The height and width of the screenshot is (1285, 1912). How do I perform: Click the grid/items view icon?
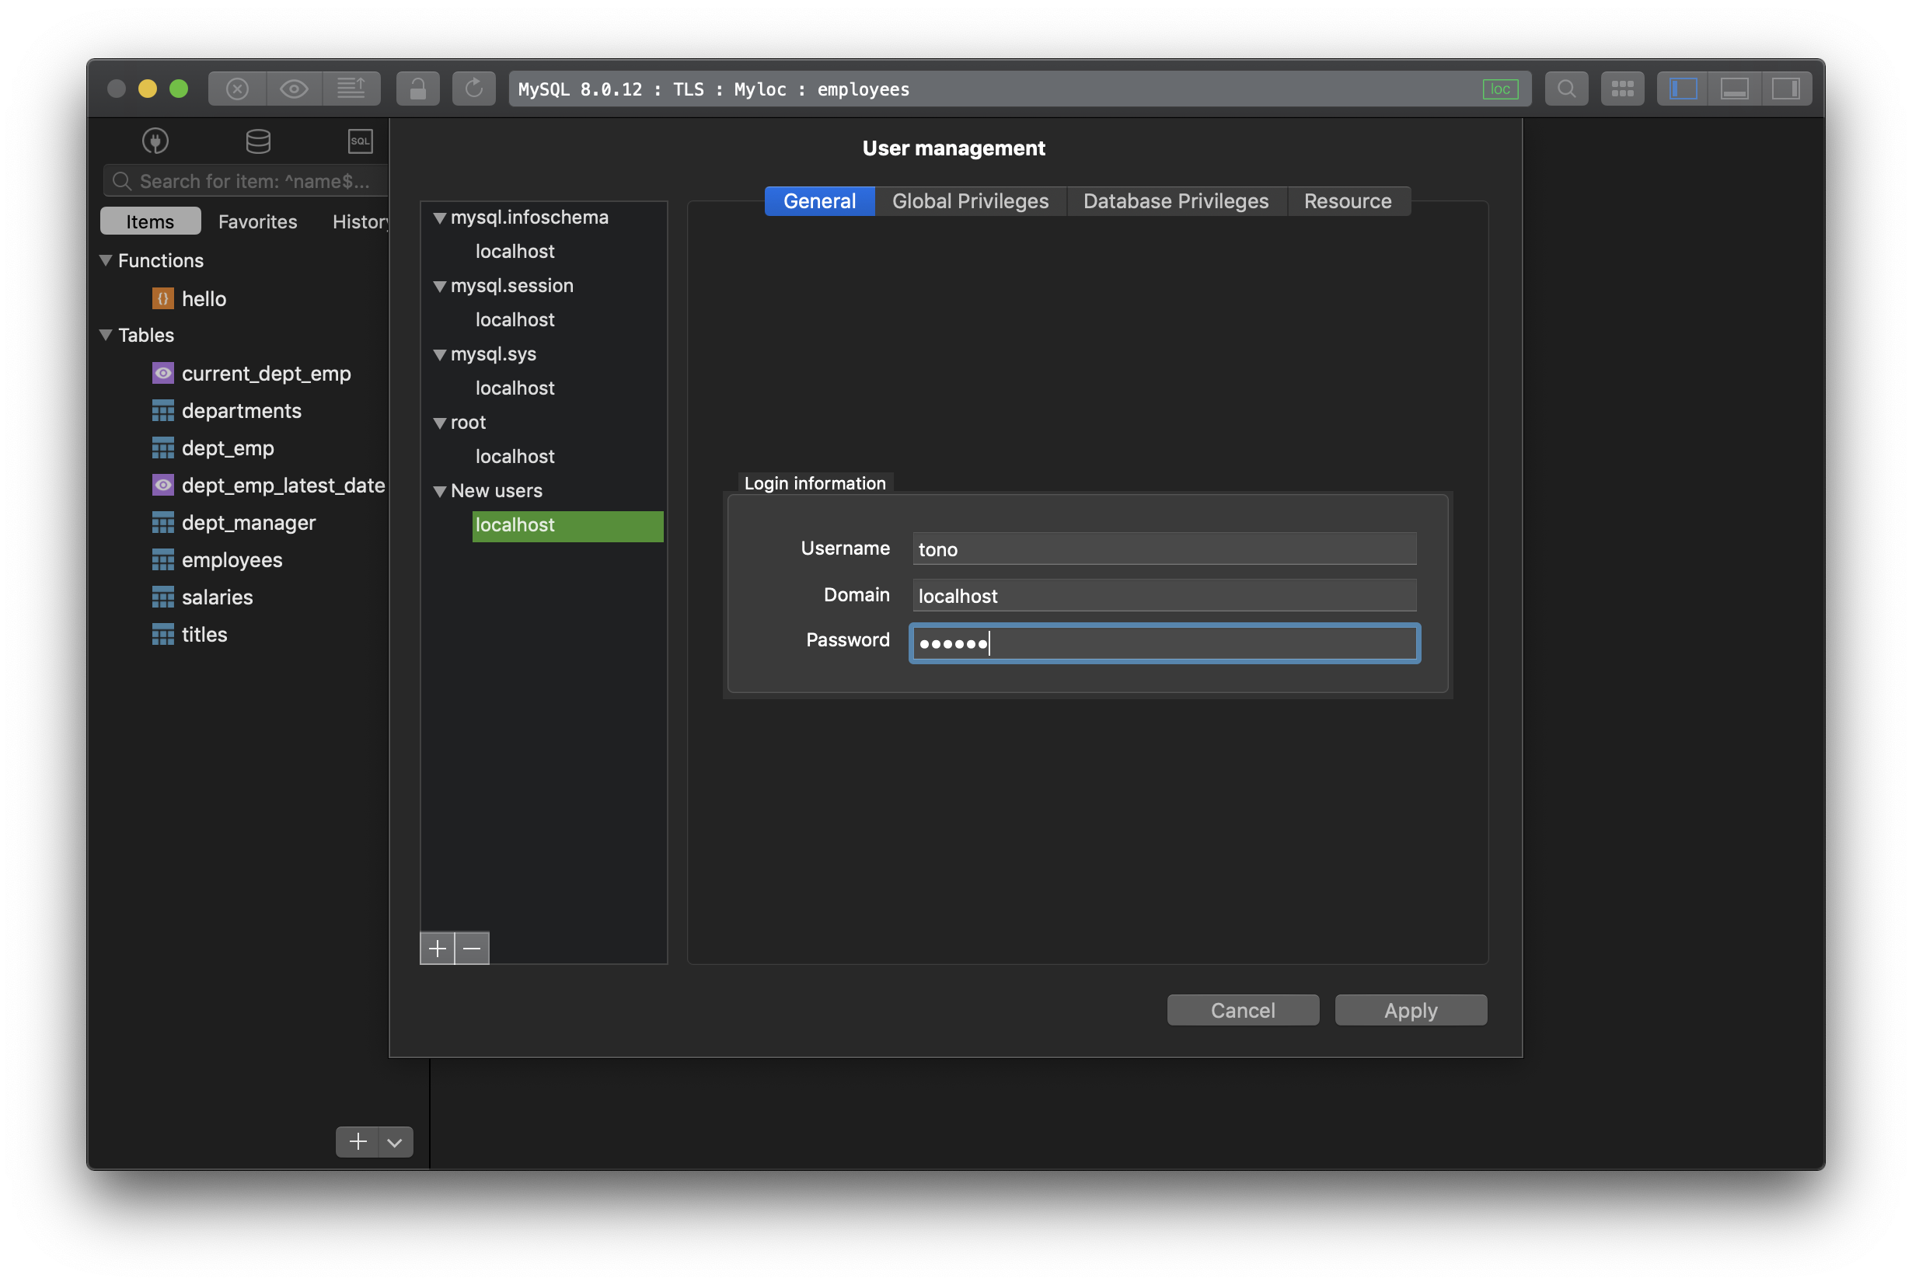pyautogui.click(x=1622, y=89)
